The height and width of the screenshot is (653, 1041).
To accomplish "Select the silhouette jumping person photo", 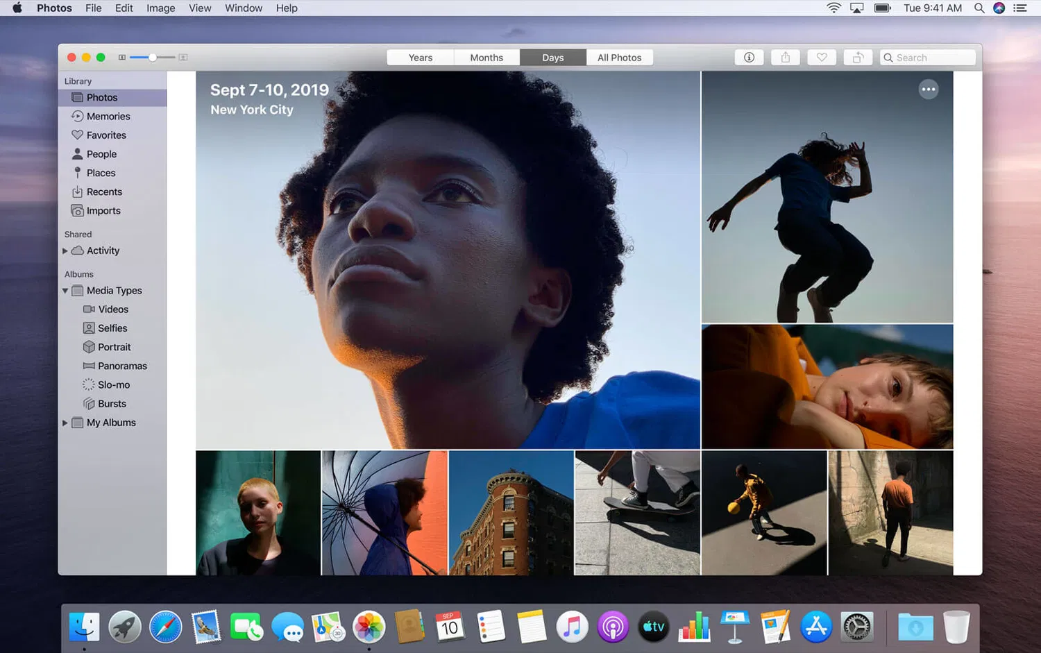I will [x=827, y=197].
